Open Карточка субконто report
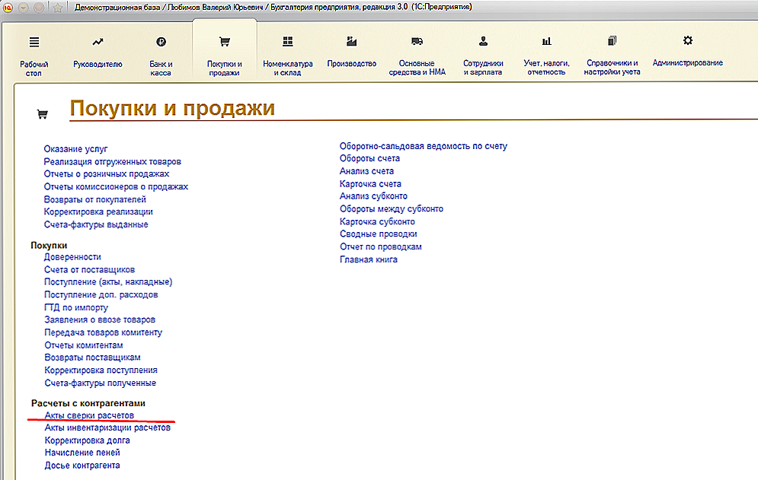Screen dimensions: 758x480 tap(377, 221)
